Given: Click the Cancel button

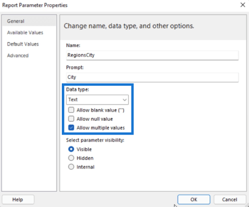Looking at the screenshot, I should click(229, 199).
